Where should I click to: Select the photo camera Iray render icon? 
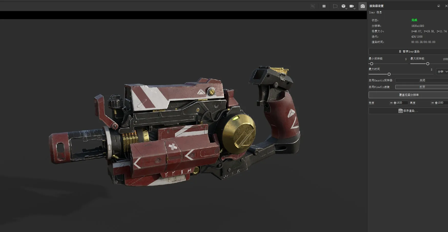pos(362,6)
